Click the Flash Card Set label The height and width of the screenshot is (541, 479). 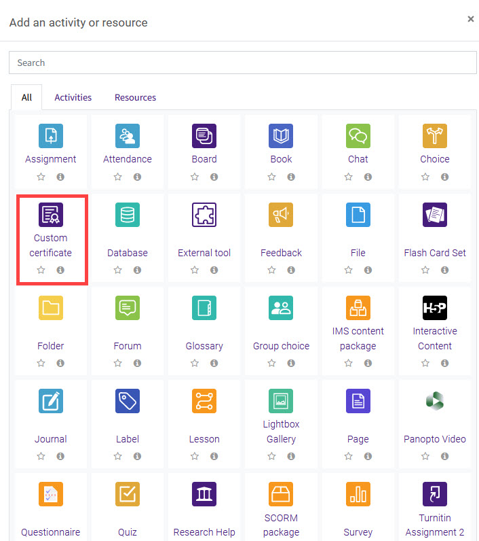435,253
